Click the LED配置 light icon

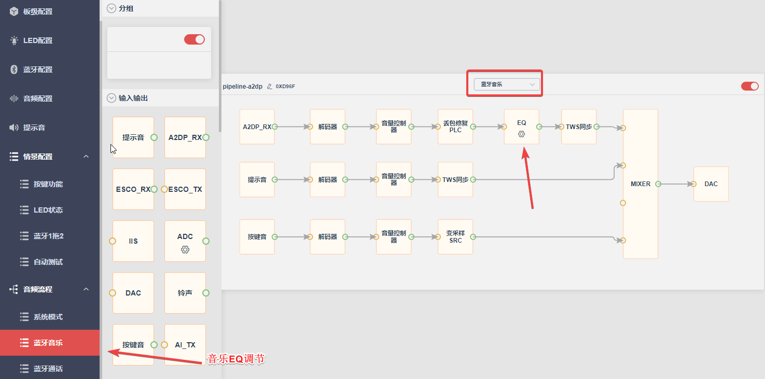(14, 40)
